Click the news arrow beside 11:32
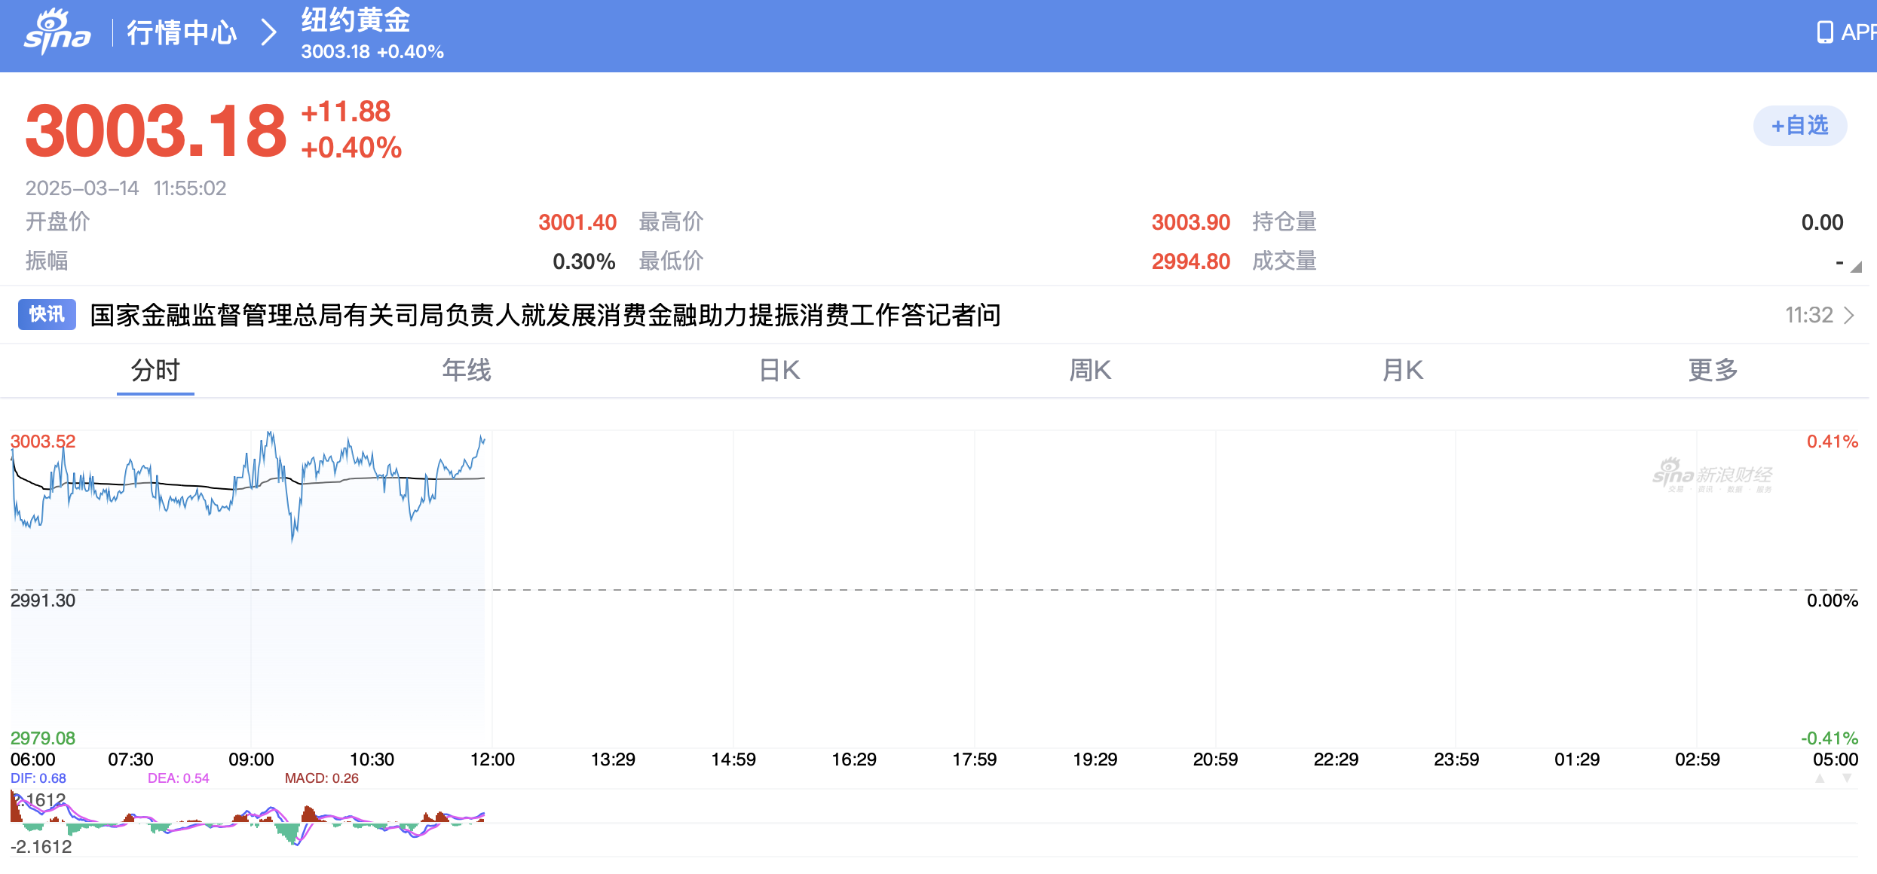 (1848, 315)
